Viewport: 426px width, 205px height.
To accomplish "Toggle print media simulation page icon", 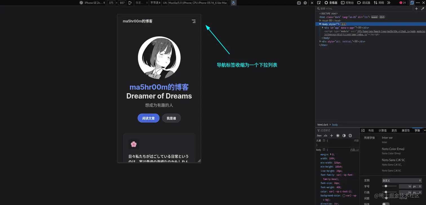I will 350,136.
